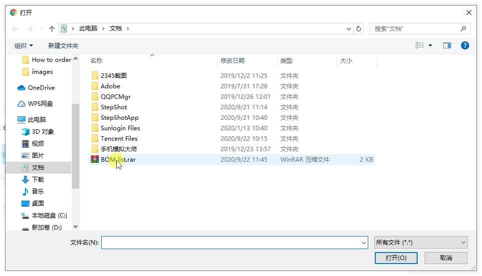Open the view options dropdown arrow
The height and width of the screenshot is (276, 482).
pyautogui.click(x=430, y=45)
